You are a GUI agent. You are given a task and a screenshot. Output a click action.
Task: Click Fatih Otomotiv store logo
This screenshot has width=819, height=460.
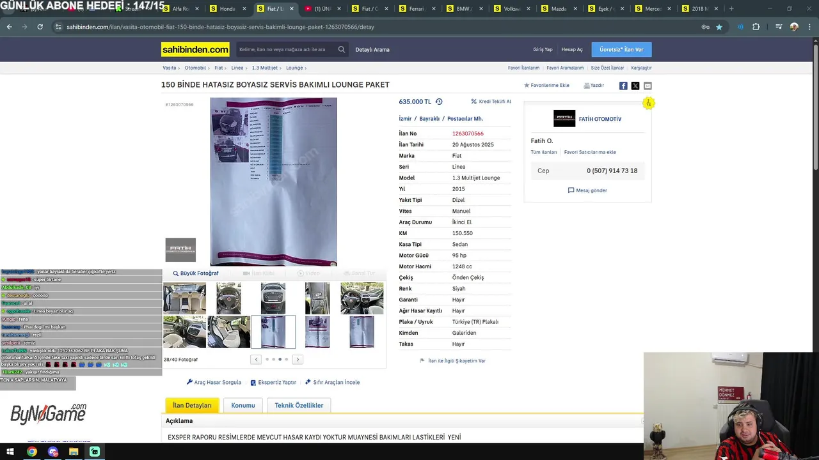pos(564,119)
